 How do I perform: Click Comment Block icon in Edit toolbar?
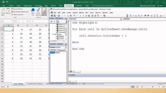154,16
